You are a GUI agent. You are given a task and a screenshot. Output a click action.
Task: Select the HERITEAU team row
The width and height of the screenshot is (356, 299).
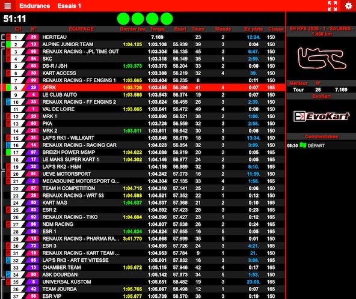(143, 37)
